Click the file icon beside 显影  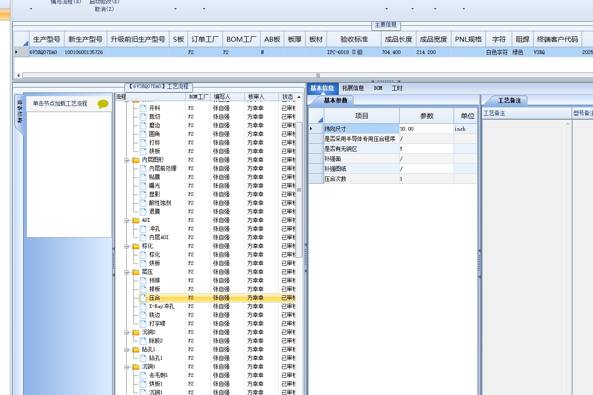tap(143, 194)
